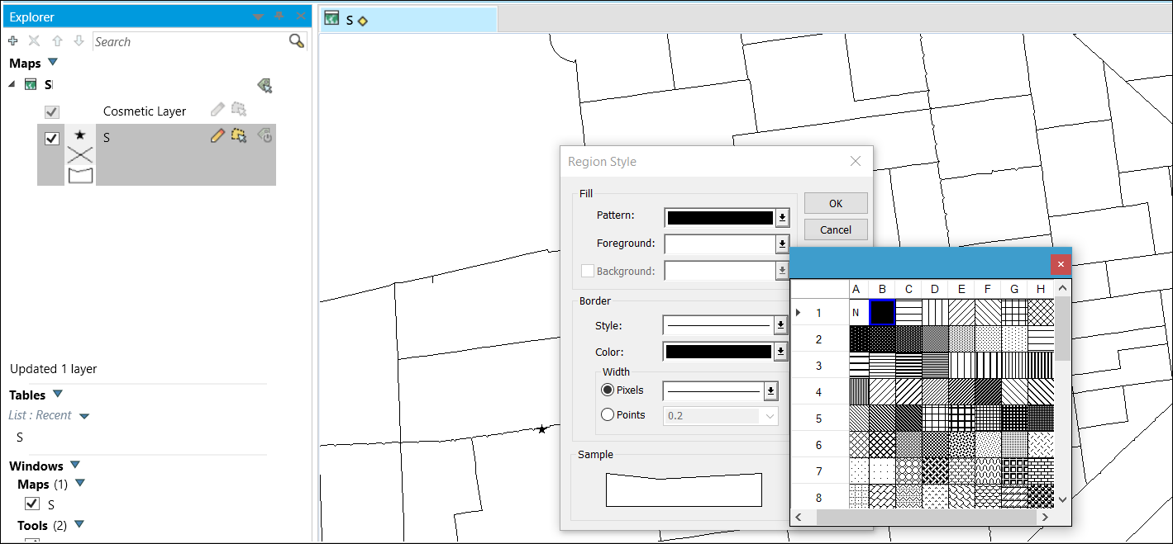Click the magnifier icon in the Search box

(296, 40)
